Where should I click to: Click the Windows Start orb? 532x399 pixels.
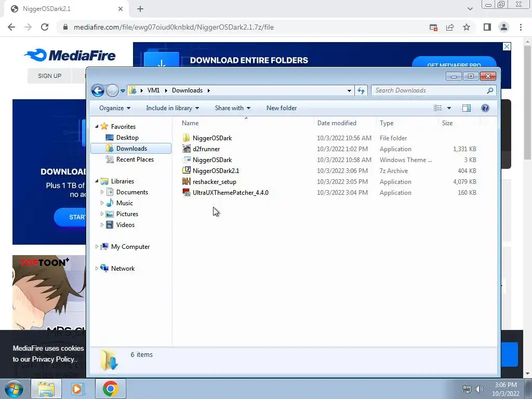pos(14,389)
